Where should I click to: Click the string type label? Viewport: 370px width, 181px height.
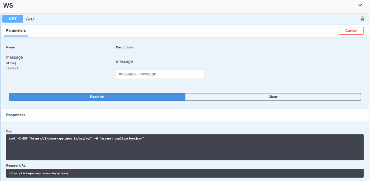tap(11, 63)
